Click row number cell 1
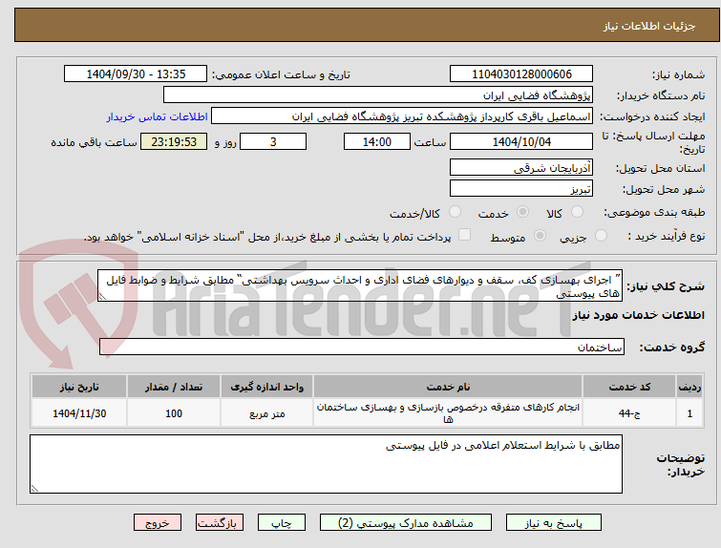 [x=689, y=413]
